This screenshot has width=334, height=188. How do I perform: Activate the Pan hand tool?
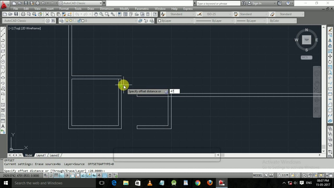pos(96,14)
